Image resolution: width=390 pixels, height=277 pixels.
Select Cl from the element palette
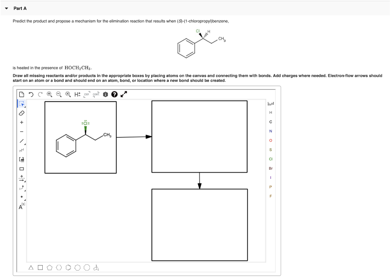point(270,159)
